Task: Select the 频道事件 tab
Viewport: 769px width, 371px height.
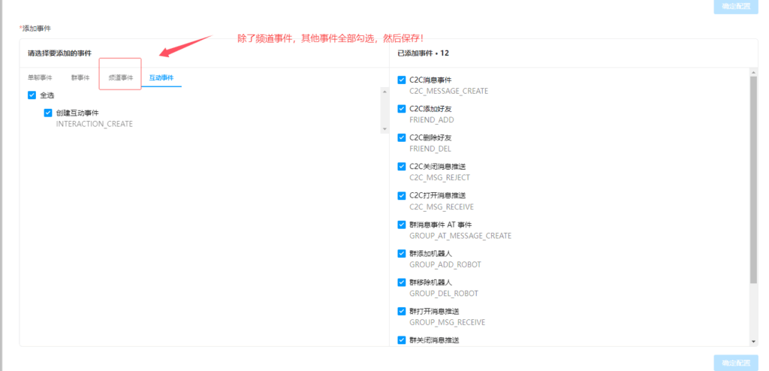Action: point(120,77)
